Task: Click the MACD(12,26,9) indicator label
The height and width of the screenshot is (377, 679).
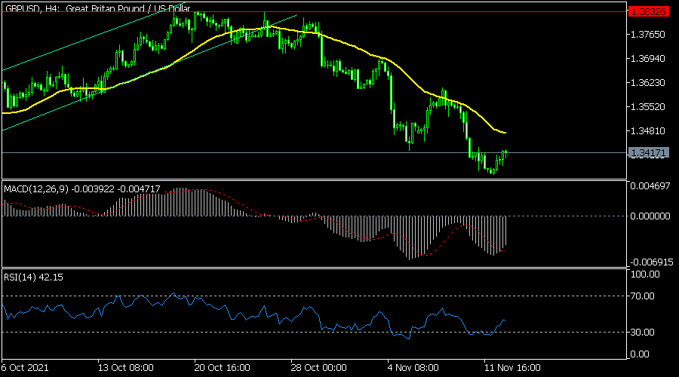Action: point(82,189)
